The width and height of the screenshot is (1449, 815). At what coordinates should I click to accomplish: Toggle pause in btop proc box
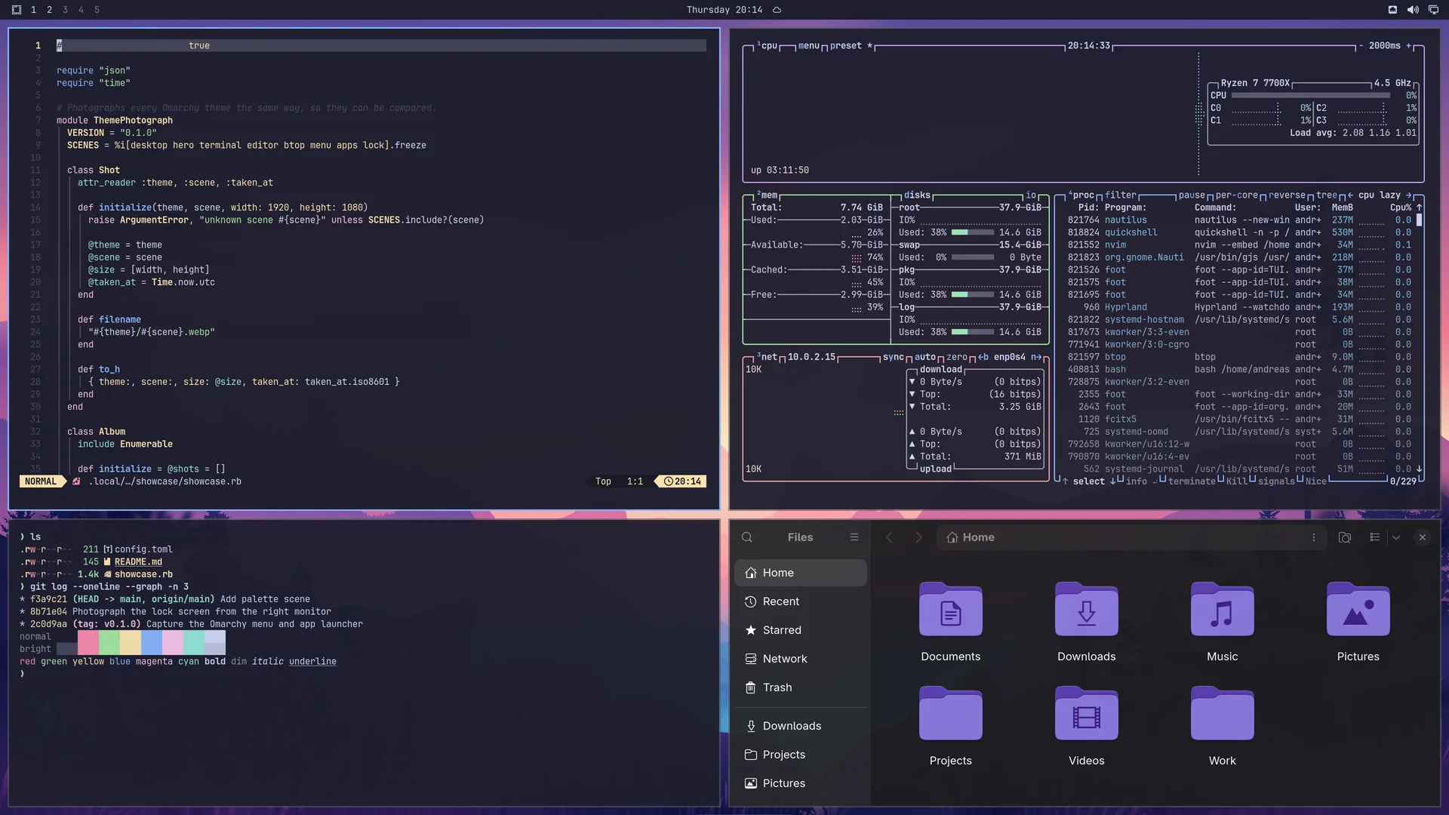click(x=1192, y=195)
